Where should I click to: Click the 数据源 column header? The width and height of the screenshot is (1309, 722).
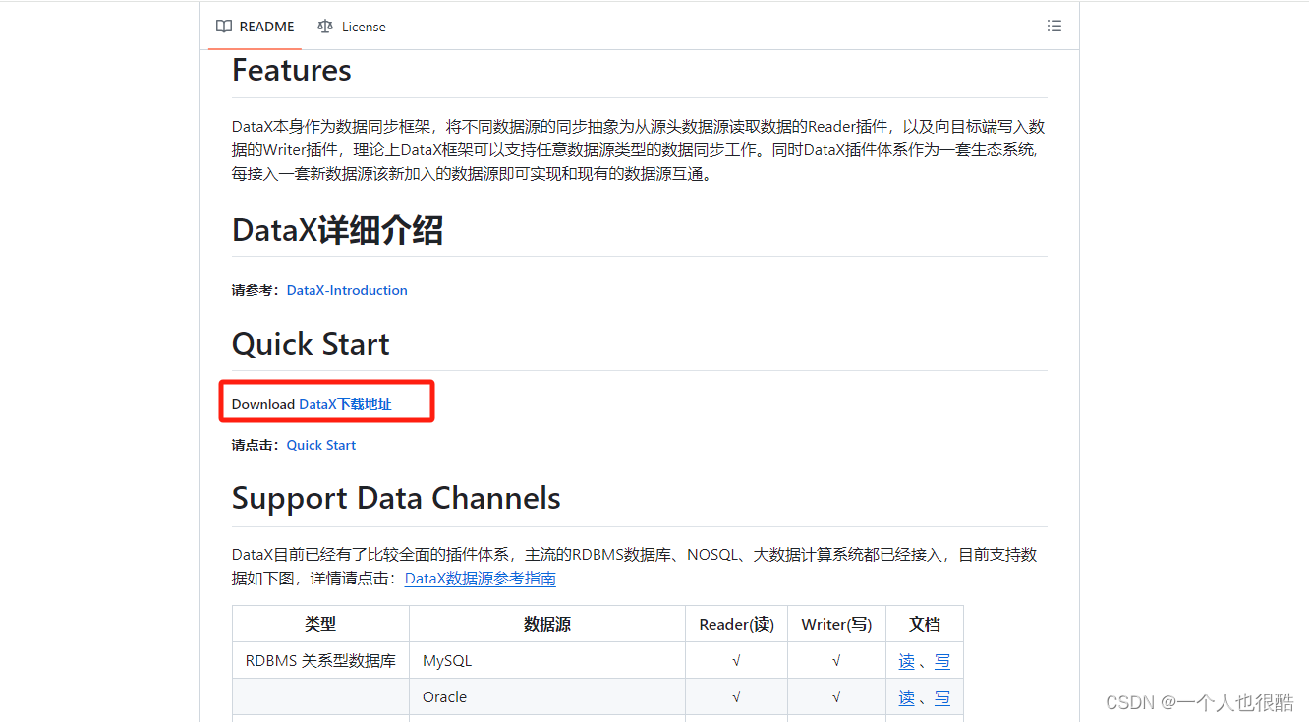pos(547,624)
